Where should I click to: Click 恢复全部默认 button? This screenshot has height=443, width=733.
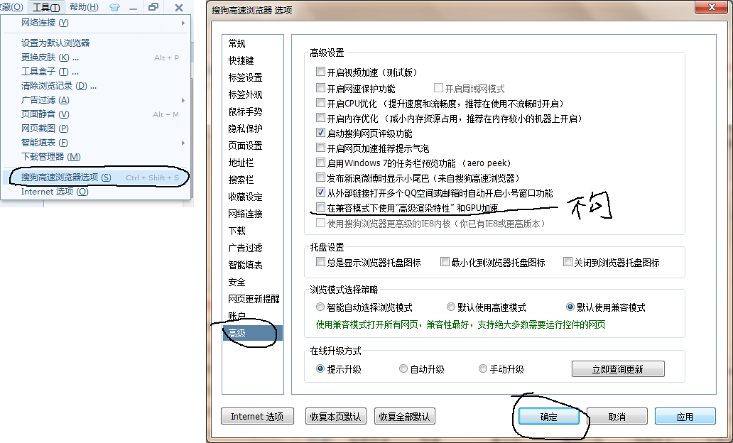[404, 416]
